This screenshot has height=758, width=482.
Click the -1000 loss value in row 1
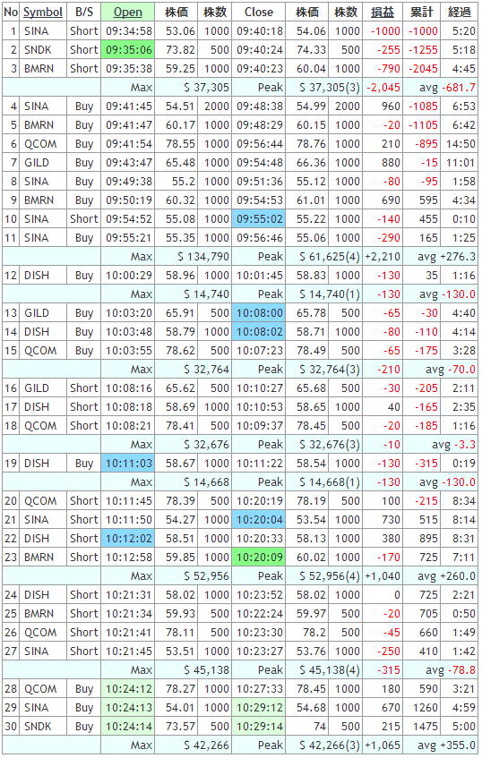(x=385, y=31)
